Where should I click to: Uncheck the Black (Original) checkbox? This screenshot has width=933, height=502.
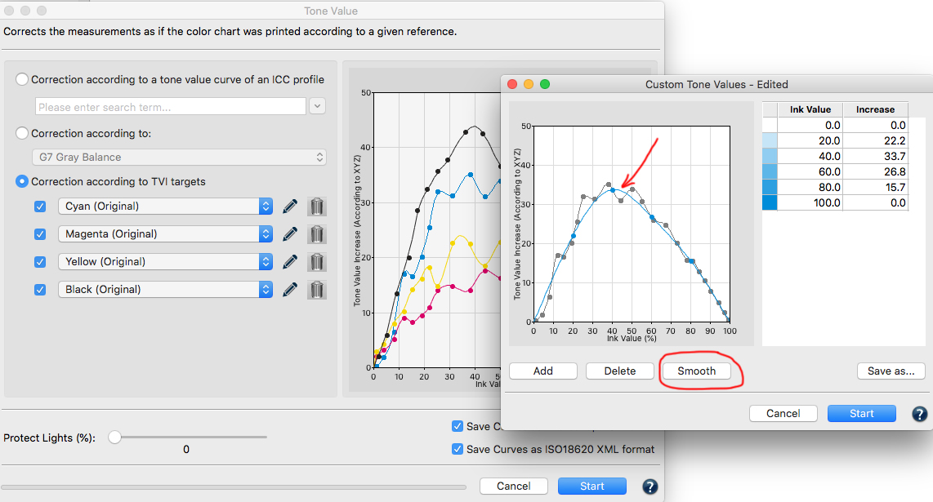[x=40, y=290]
